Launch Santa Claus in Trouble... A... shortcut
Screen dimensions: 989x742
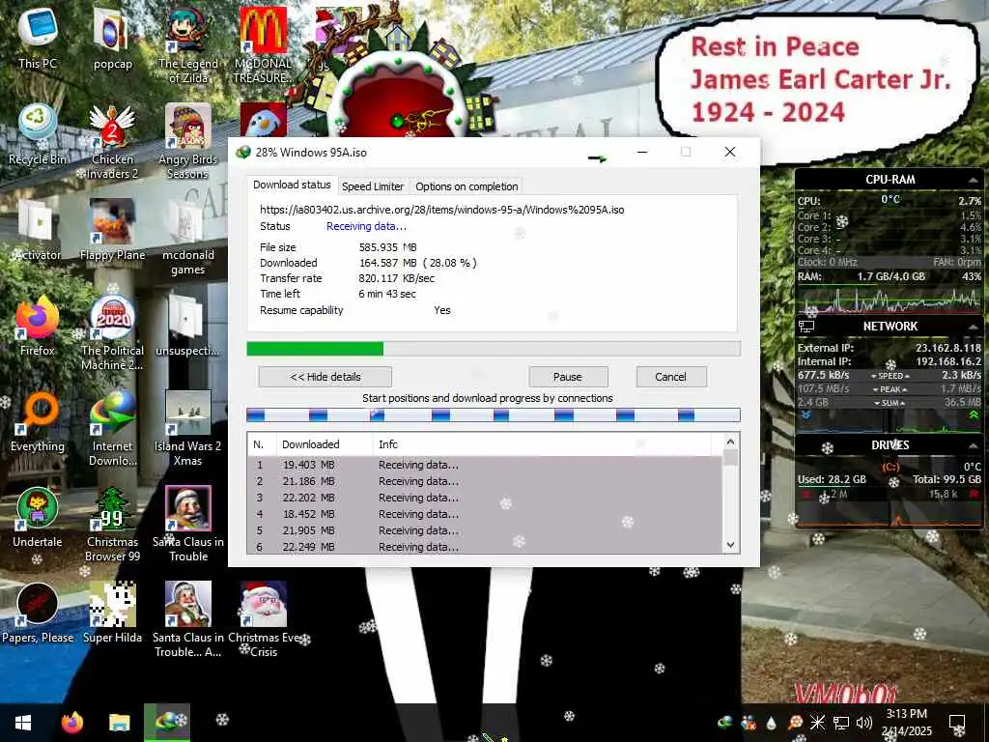(188, 619)
